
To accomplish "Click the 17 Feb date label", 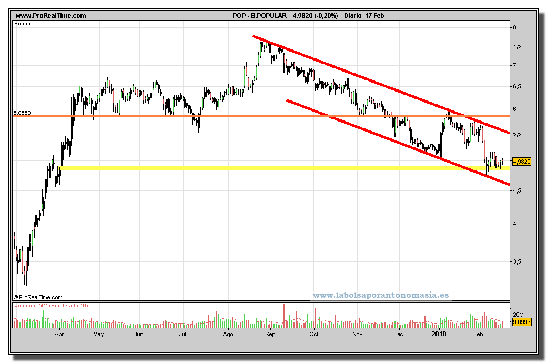I will [x=374, y=16].
